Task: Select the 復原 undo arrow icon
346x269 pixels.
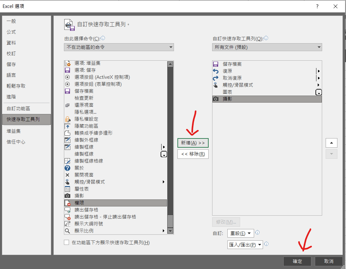Action: tap(216, 71)
